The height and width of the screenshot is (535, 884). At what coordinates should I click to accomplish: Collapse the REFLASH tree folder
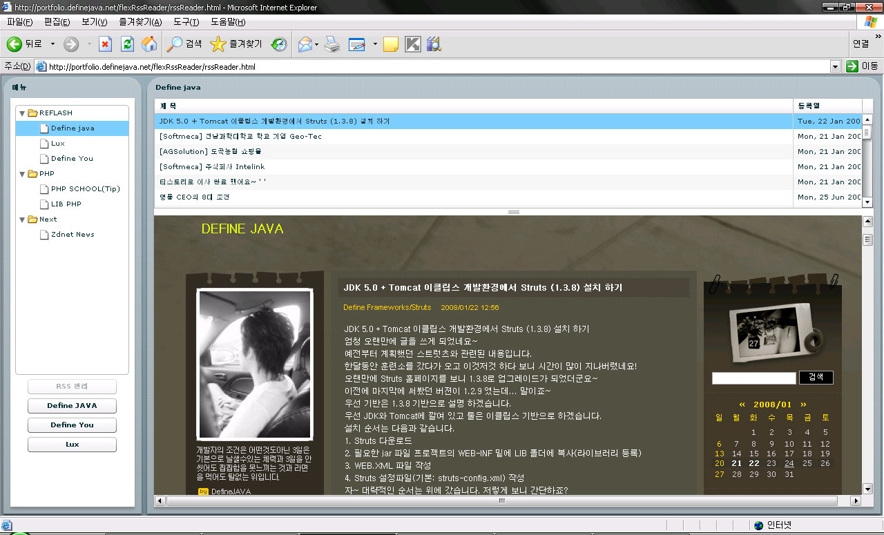tap(22, 113)
